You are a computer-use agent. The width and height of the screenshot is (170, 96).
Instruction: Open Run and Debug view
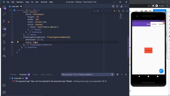[x=4, y=28]
